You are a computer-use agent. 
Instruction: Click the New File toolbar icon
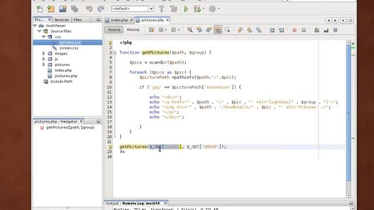pyautogui.click(x=40, y=9)
